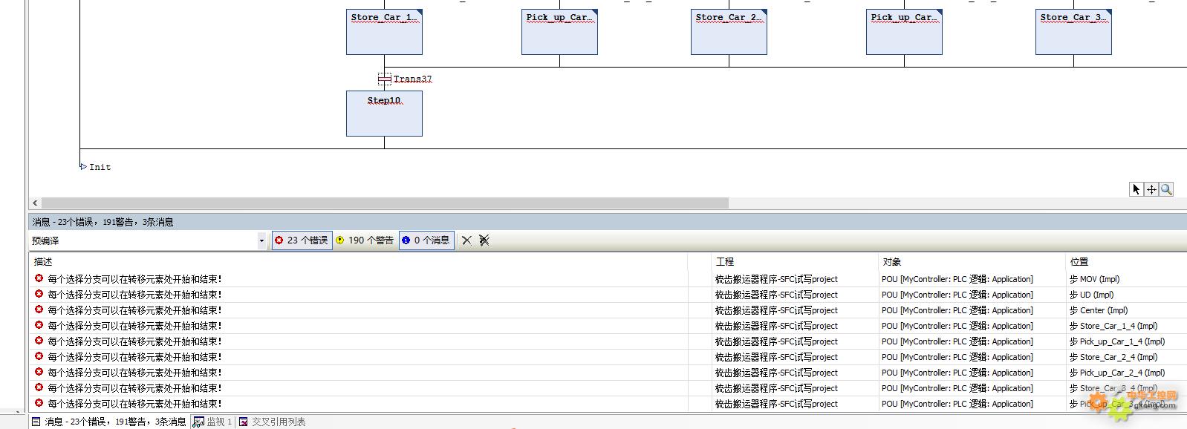Screen dimensions: 1187x429
Task: Select the Step10 SFC step box
Action: click(x=384, y=114)
